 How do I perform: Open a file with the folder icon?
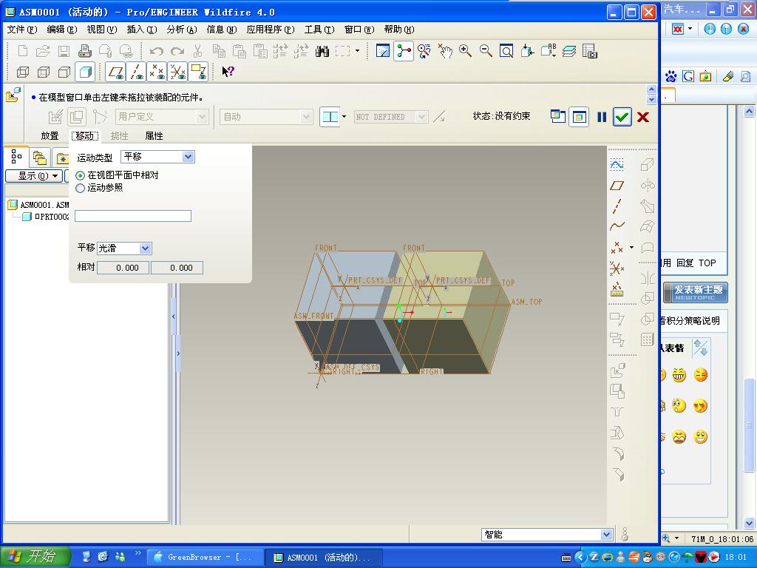[44, 51]
